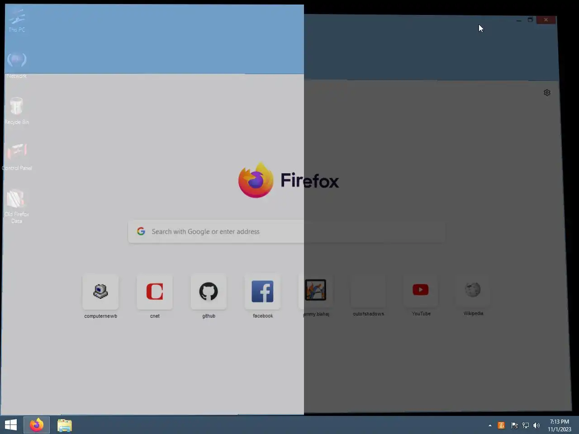Select the Network desktop icon
Viewport: 579px width, 434px height.
[17, 65]
